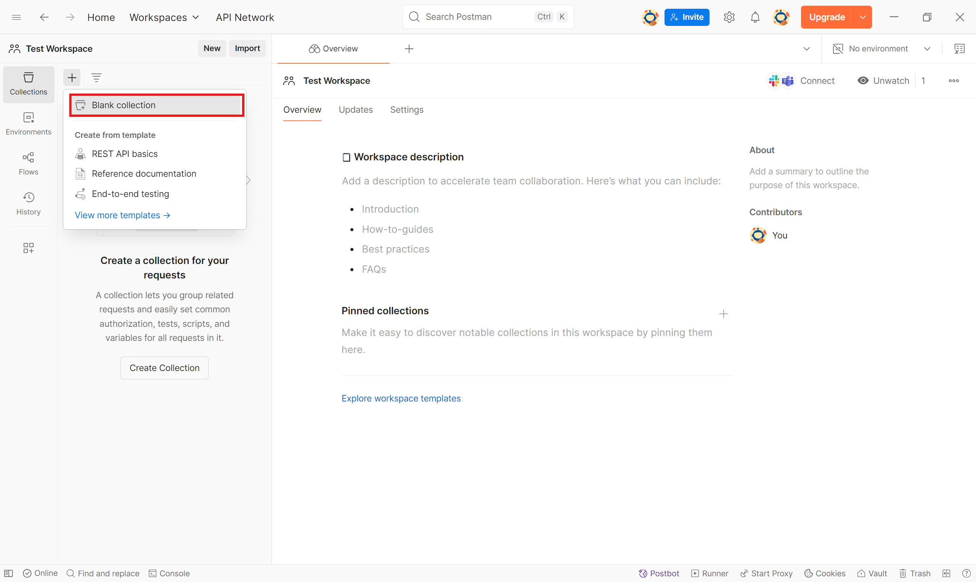Click the workspace description placeholder text
Image resolution: width=976 pixels, height=582 pixels.
point(531,181)
